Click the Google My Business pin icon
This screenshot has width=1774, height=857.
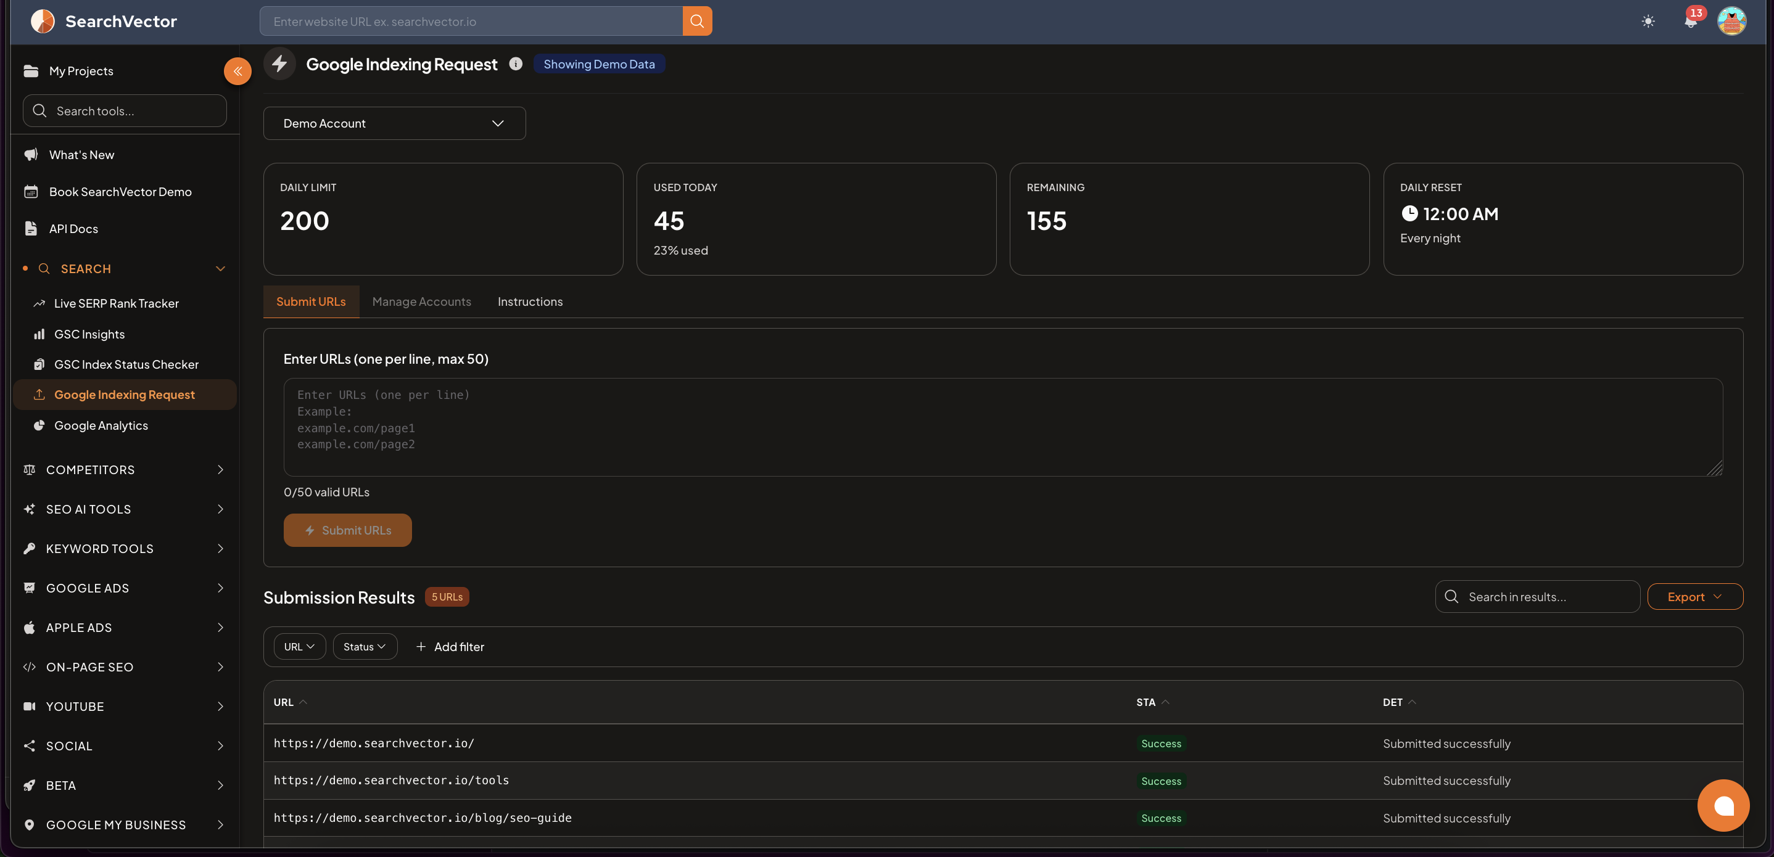29,826
